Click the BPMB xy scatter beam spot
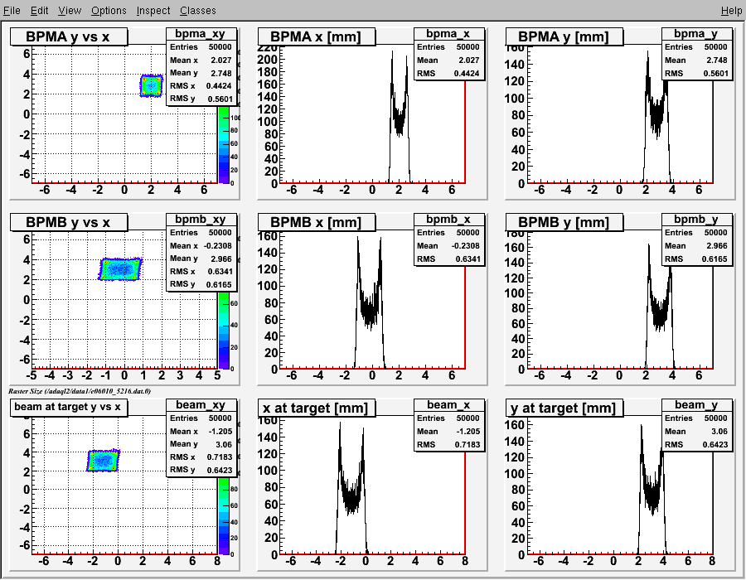The height and width of the screenshot is (580, 746). (x=120, y=269)
